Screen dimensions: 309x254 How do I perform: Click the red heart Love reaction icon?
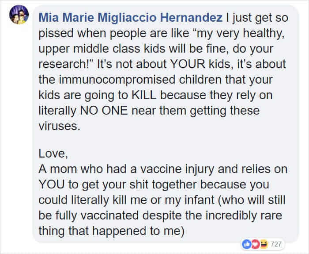point(255,244)
